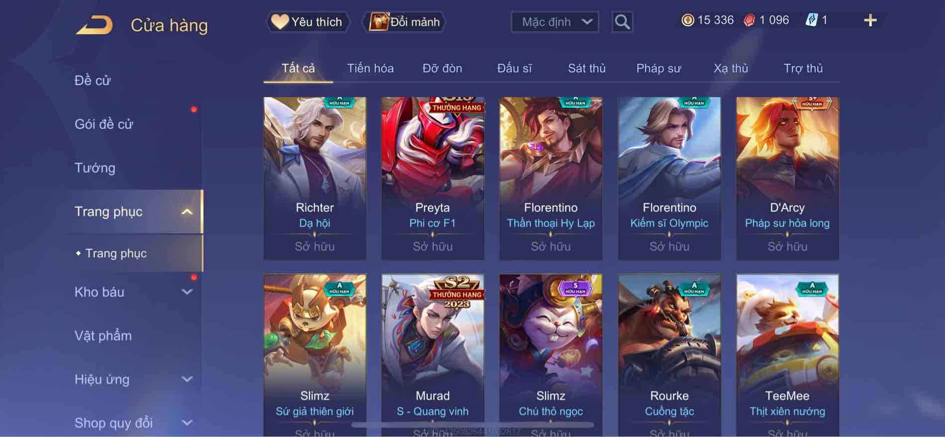The width and height of the screenshot is (945, 437).
Task: Switch to the Sát thủ tab
Action: (x=587, y=68)
